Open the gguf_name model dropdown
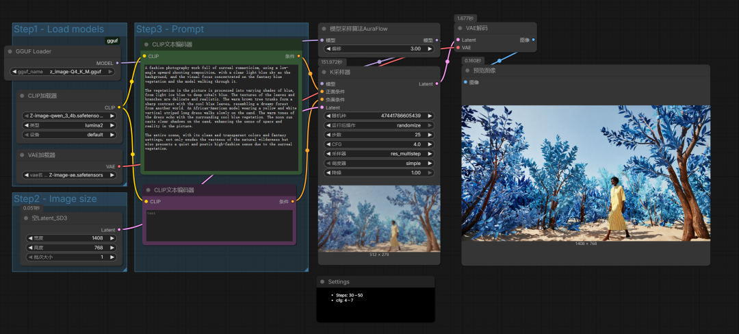The height and width of the screenshot is (334, 739). (62, 72)
